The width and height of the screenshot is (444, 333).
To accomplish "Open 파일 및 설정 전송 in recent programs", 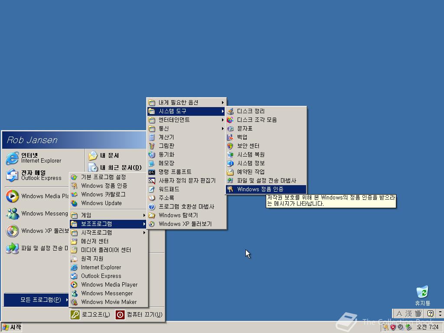I will [x=37, y=248].
